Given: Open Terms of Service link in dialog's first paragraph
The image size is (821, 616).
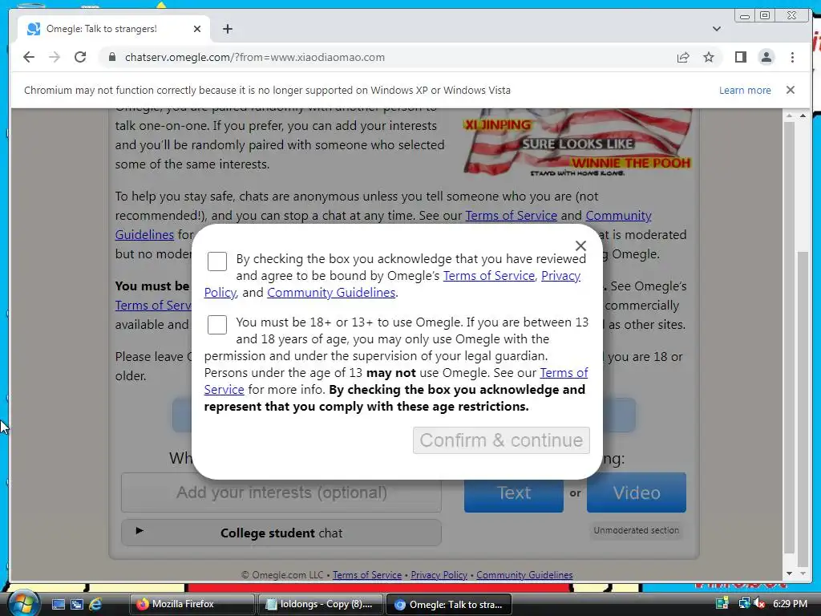Looking at the screenshot, I should pos(488,276).
